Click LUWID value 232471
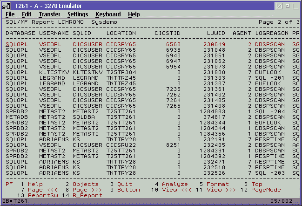This screenshot has width=302, height=206. (x=214, y=162)
